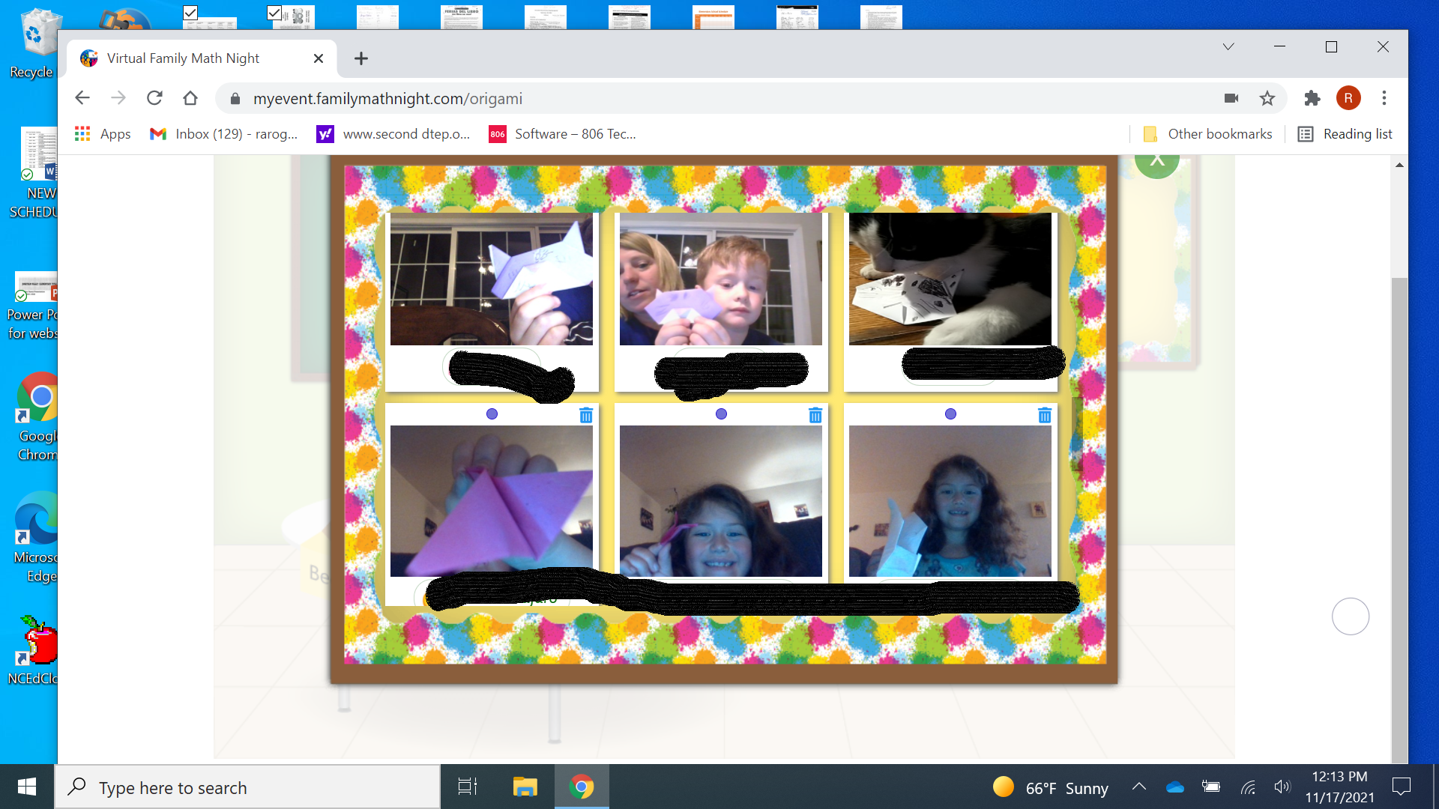Click the camera icon in address bar
The width and height of the screenshot is (1439, 809).
[1231, 98]
